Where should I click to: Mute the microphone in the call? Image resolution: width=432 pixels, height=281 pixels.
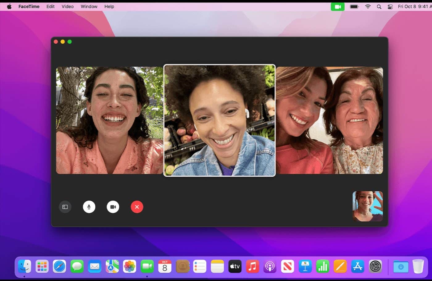tap(89, 207)
